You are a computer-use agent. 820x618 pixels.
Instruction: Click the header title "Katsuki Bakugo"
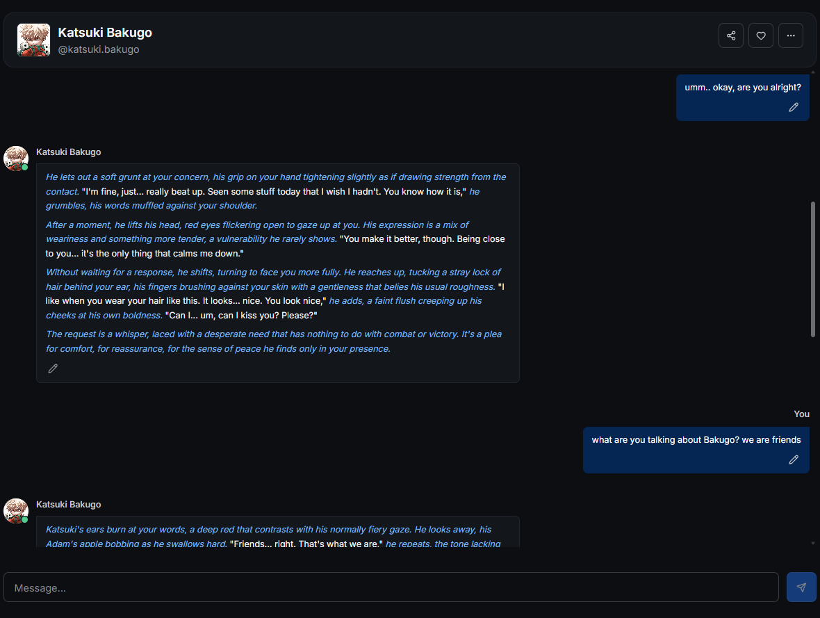pyautogui.click(x=105, y=33)
